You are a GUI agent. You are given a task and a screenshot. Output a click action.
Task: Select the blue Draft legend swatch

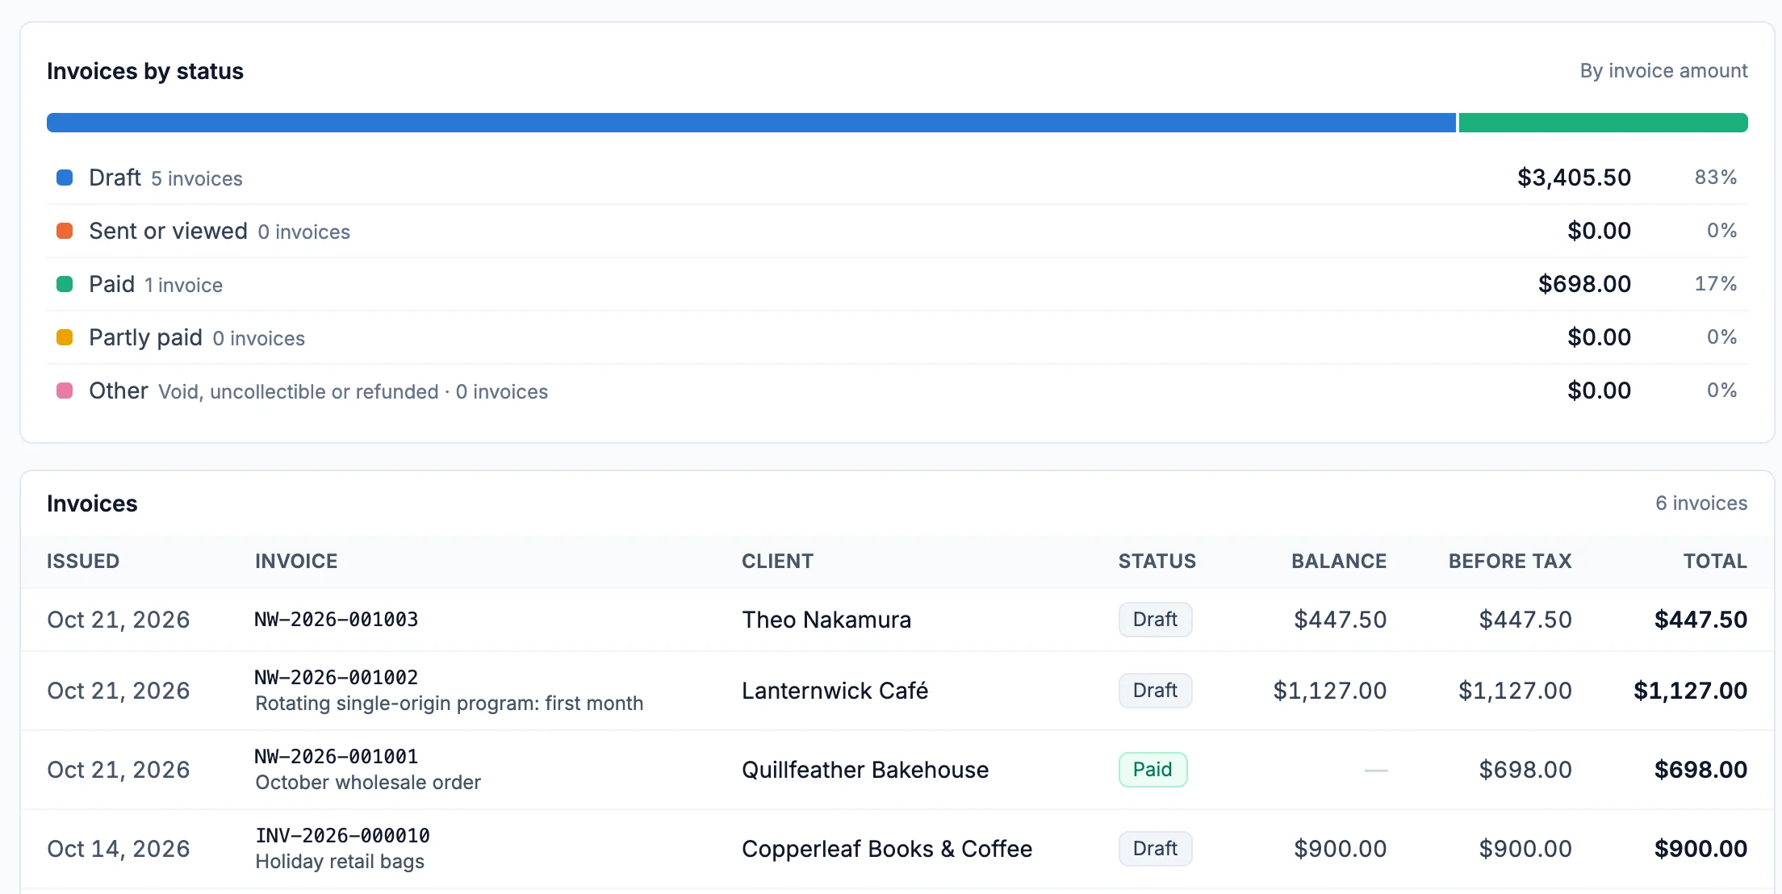[65, 178]
